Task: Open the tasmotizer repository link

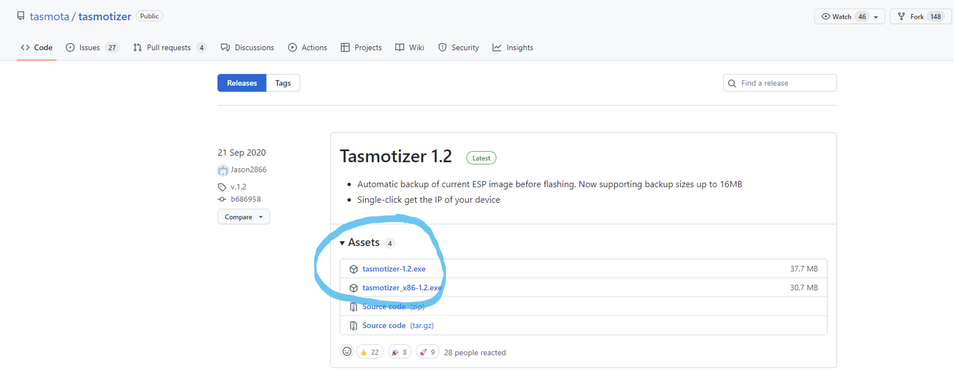Action: point(105,17)
